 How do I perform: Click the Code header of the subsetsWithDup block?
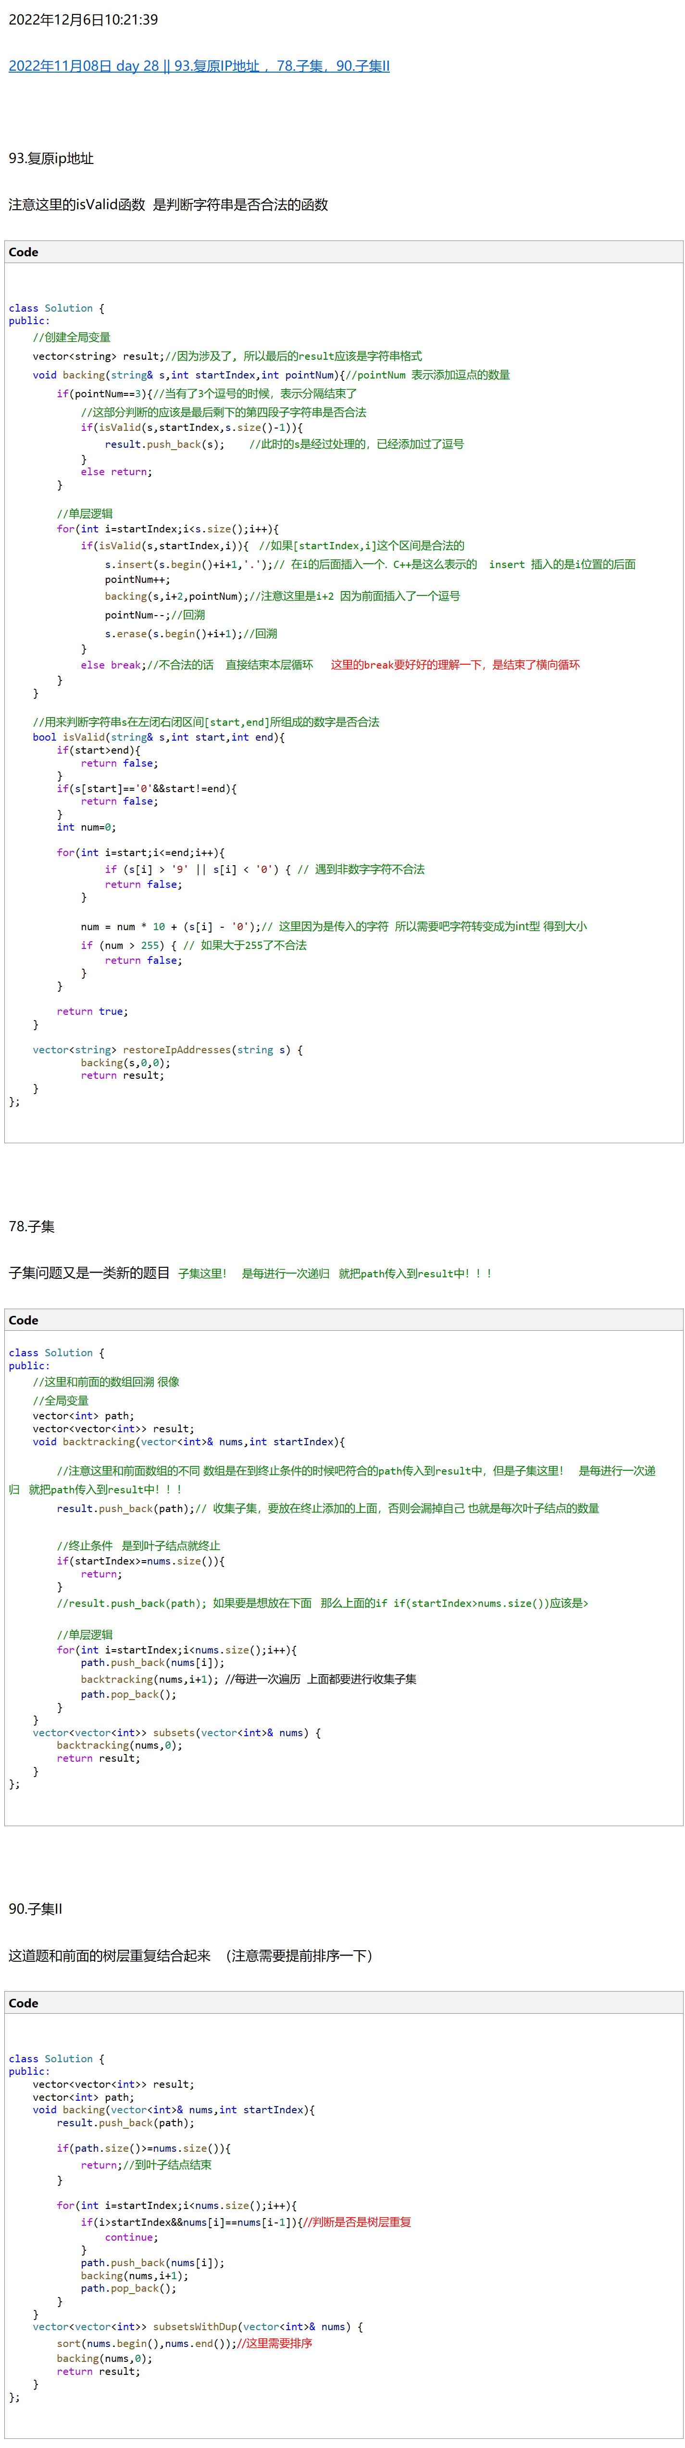(343, 2003)
